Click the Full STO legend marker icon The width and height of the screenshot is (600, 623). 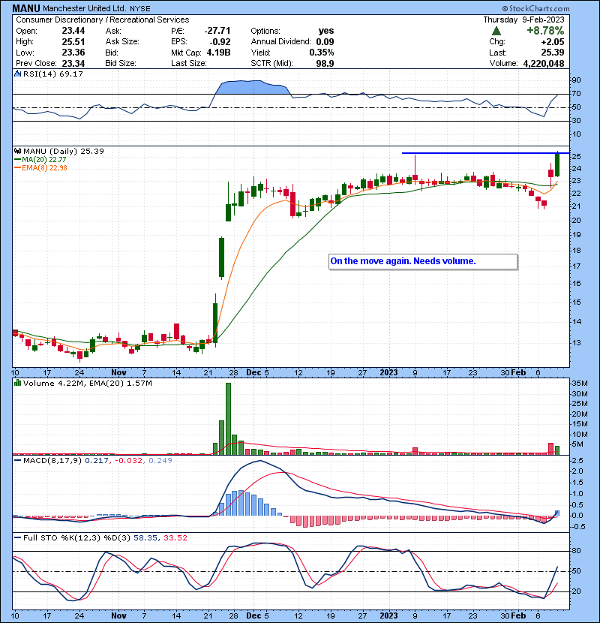16,537
